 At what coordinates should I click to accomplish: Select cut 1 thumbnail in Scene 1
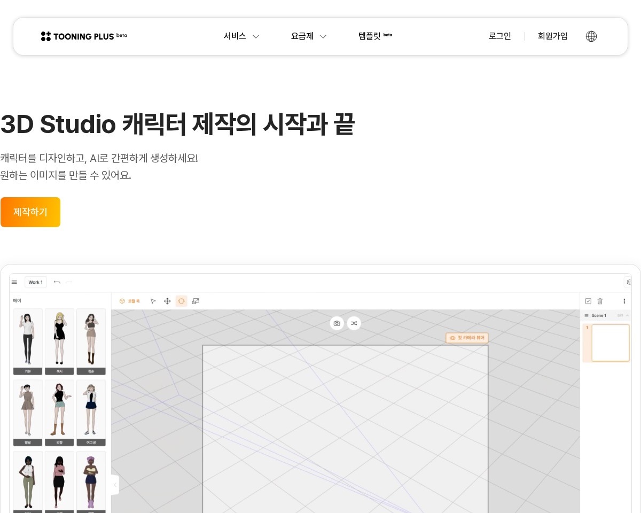point(611,343)
